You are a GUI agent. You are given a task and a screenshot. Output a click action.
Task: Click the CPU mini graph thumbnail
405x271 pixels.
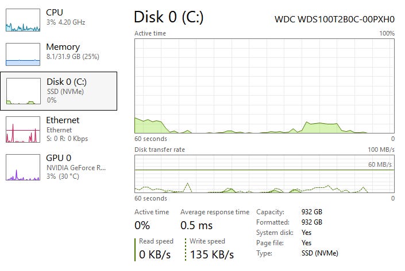23,19
